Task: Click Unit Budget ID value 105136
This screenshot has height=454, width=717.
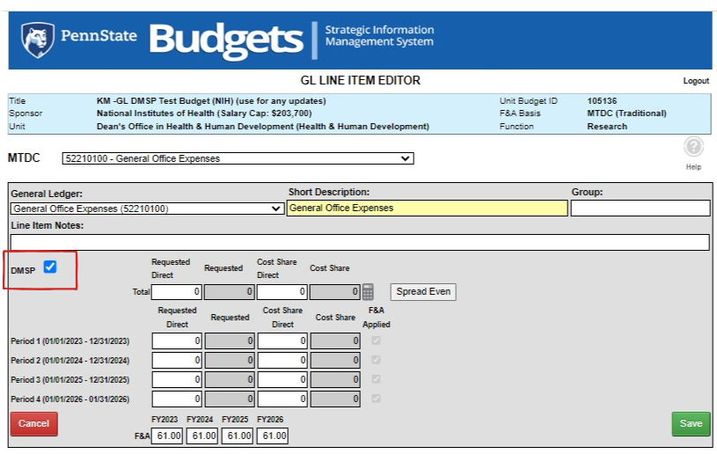Action: pos(602,101)
